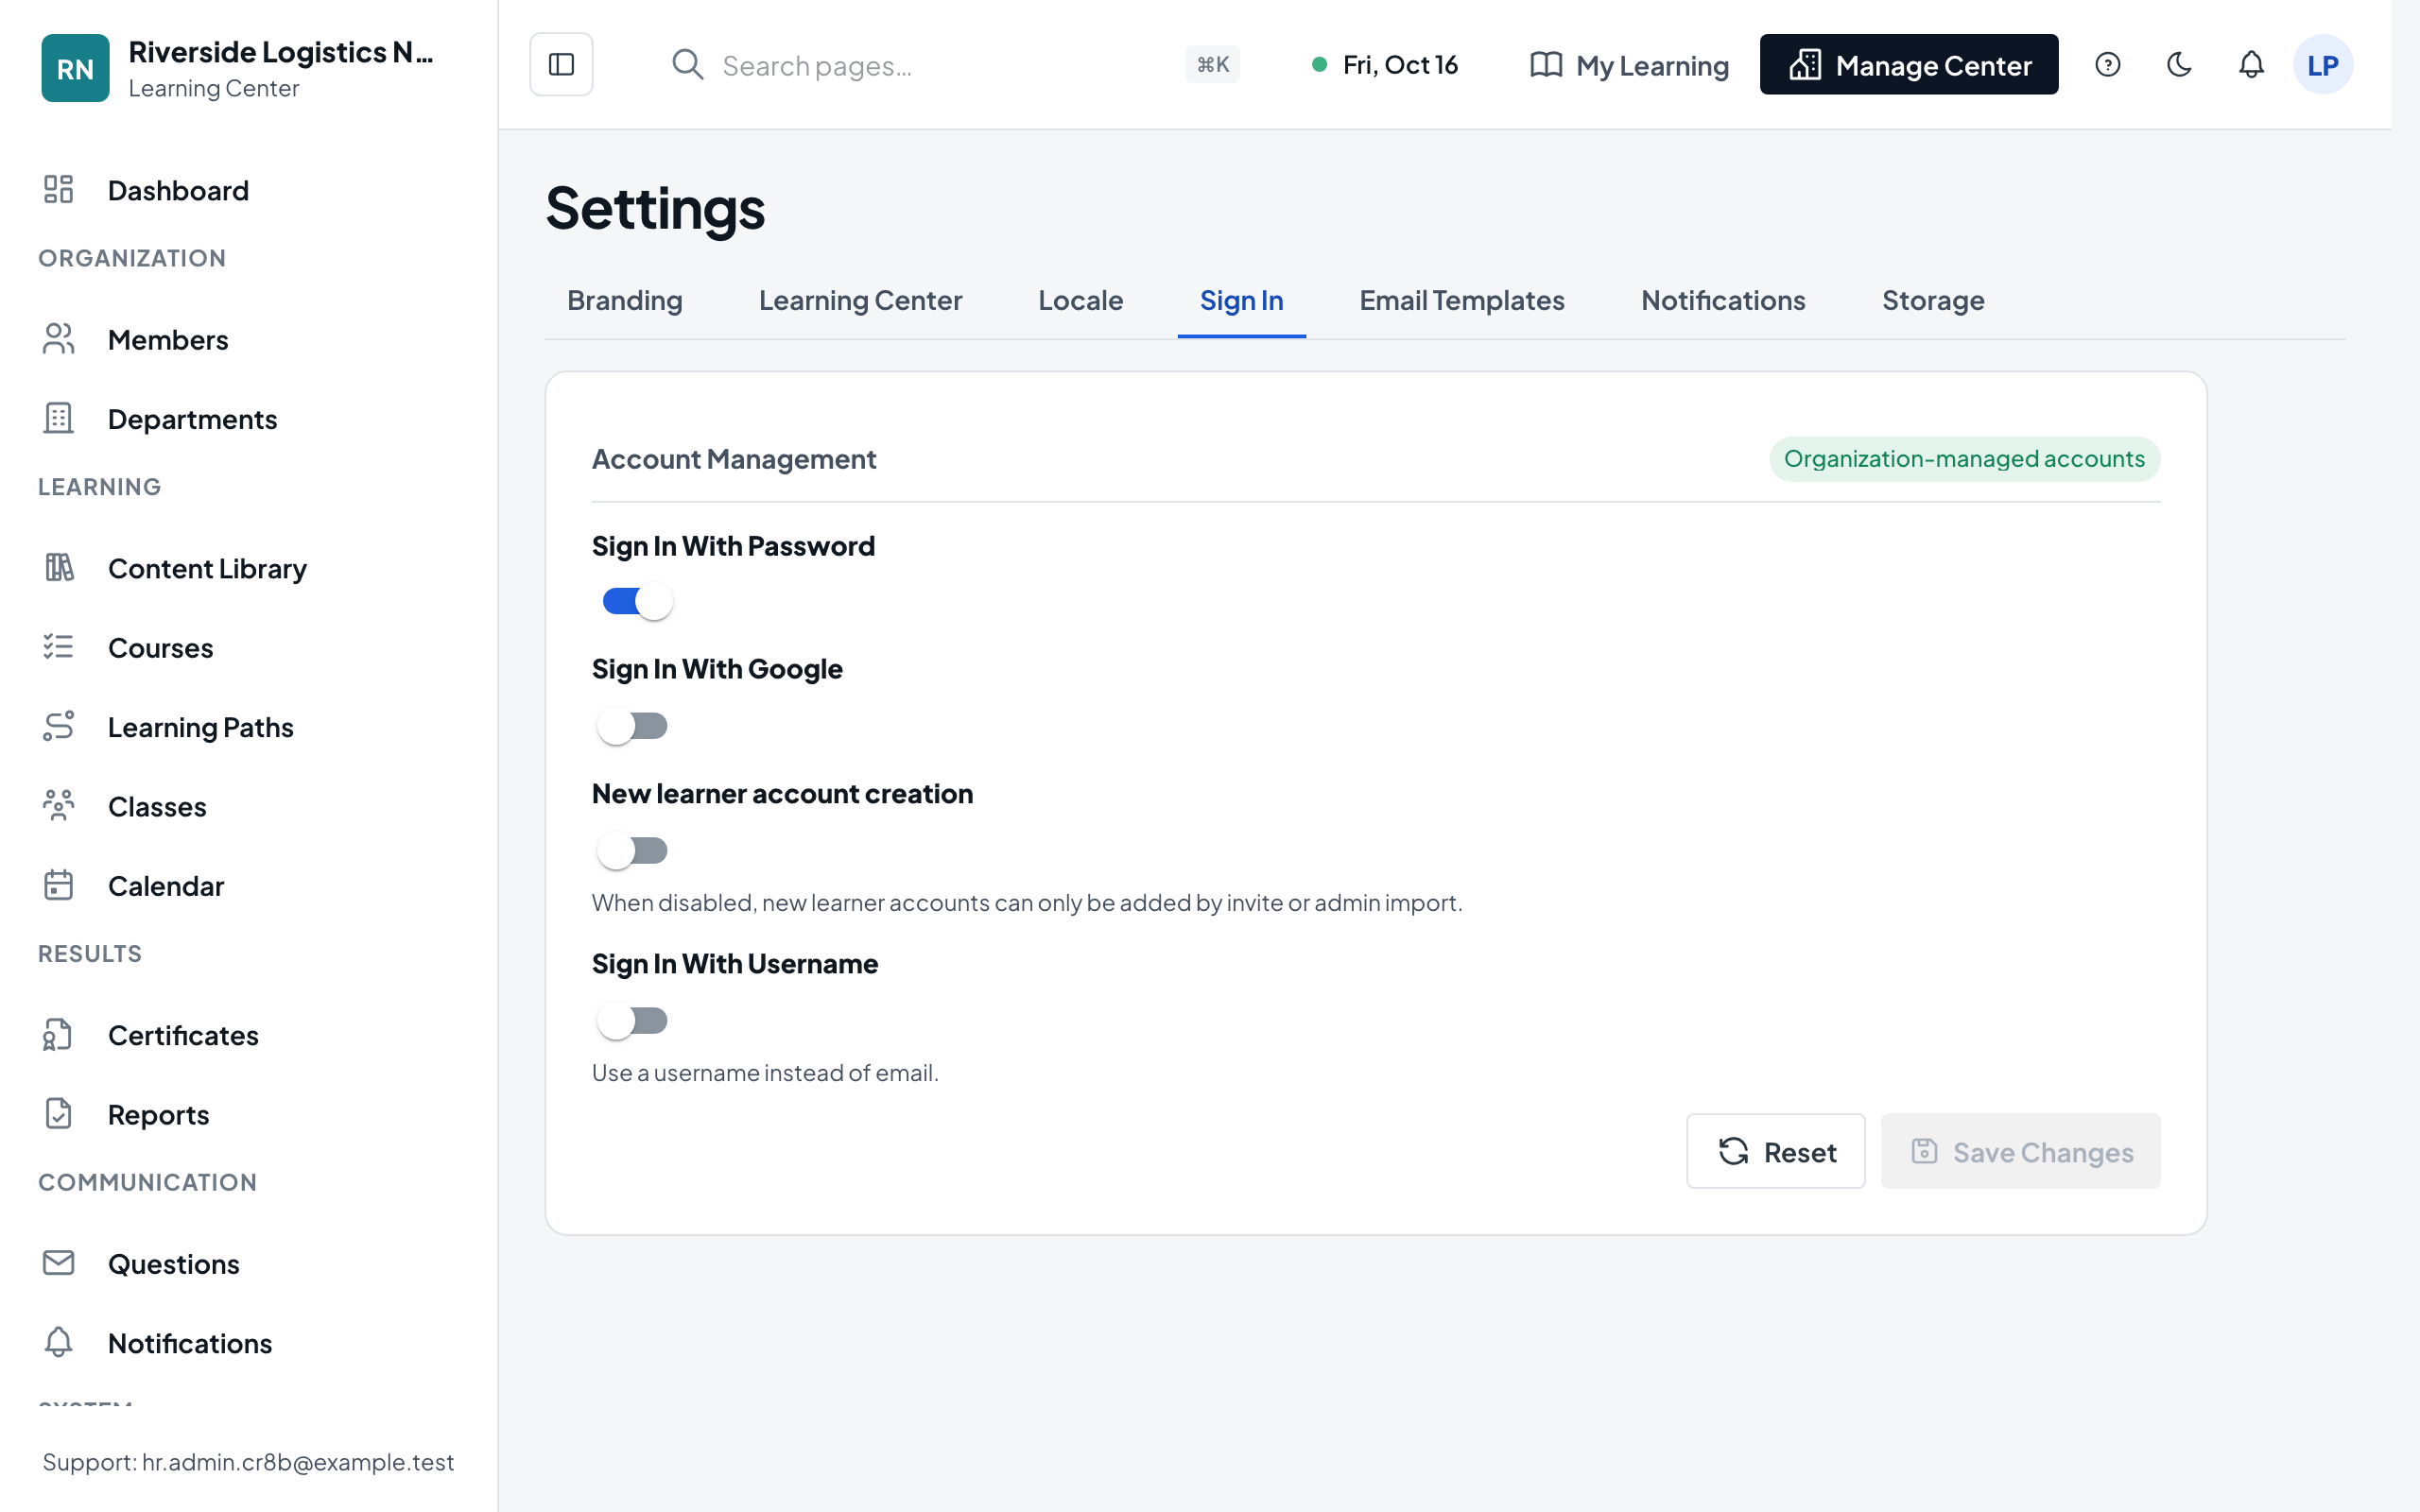Open Manage Center from the top bar
The image size is (2420, 1512).
click(1908, 65)
